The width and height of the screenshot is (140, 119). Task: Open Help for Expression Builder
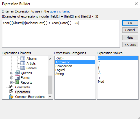coord(130,37)
